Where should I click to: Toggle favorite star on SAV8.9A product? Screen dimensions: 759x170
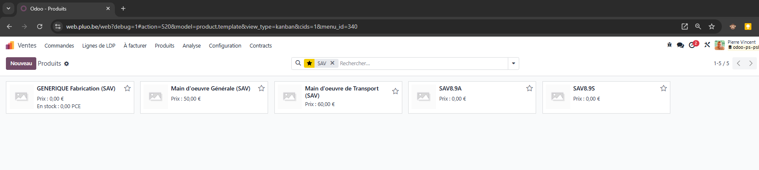(529, 88)
